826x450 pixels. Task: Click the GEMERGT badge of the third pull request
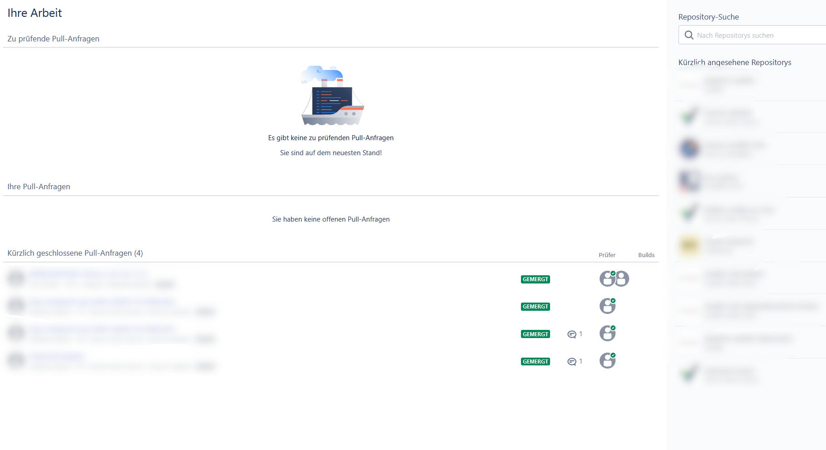[x=536, y=334]
